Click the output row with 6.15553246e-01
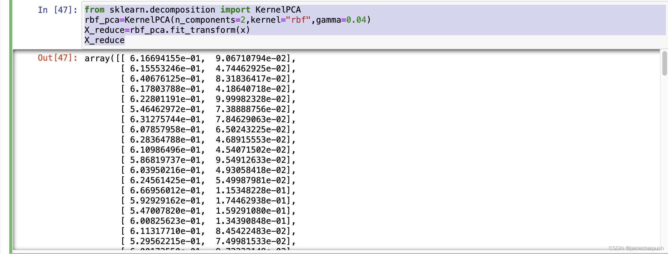668x254 pixels. pos(208,68)
